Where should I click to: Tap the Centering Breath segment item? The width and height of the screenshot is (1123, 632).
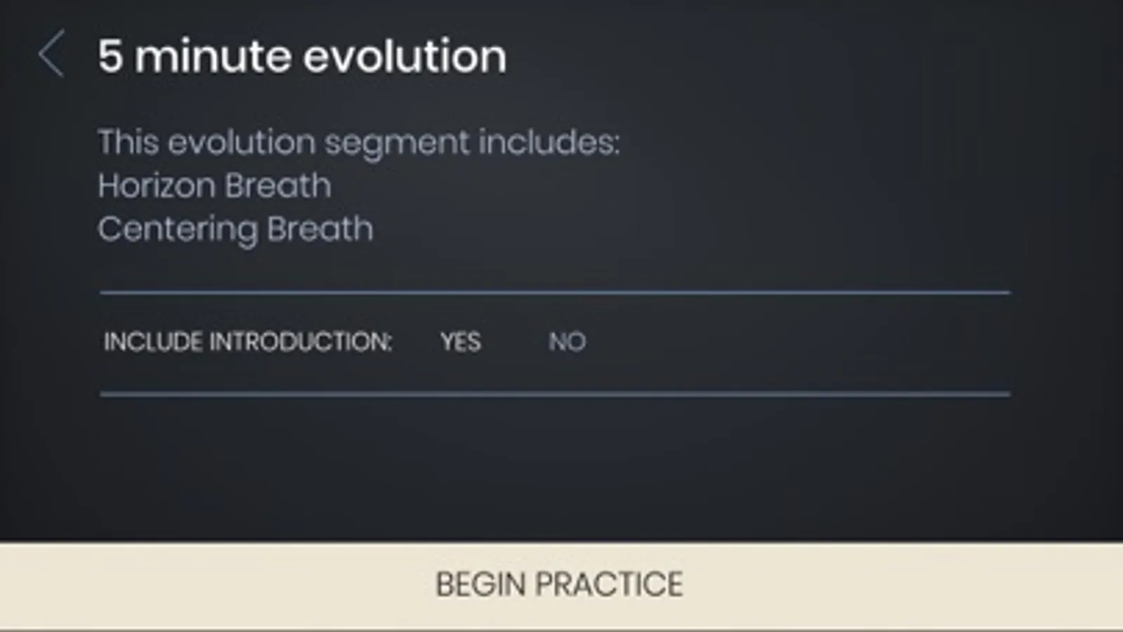(235, 230)
